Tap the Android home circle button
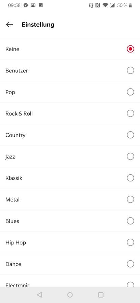The image size is (140, 303). coord(70,295)
